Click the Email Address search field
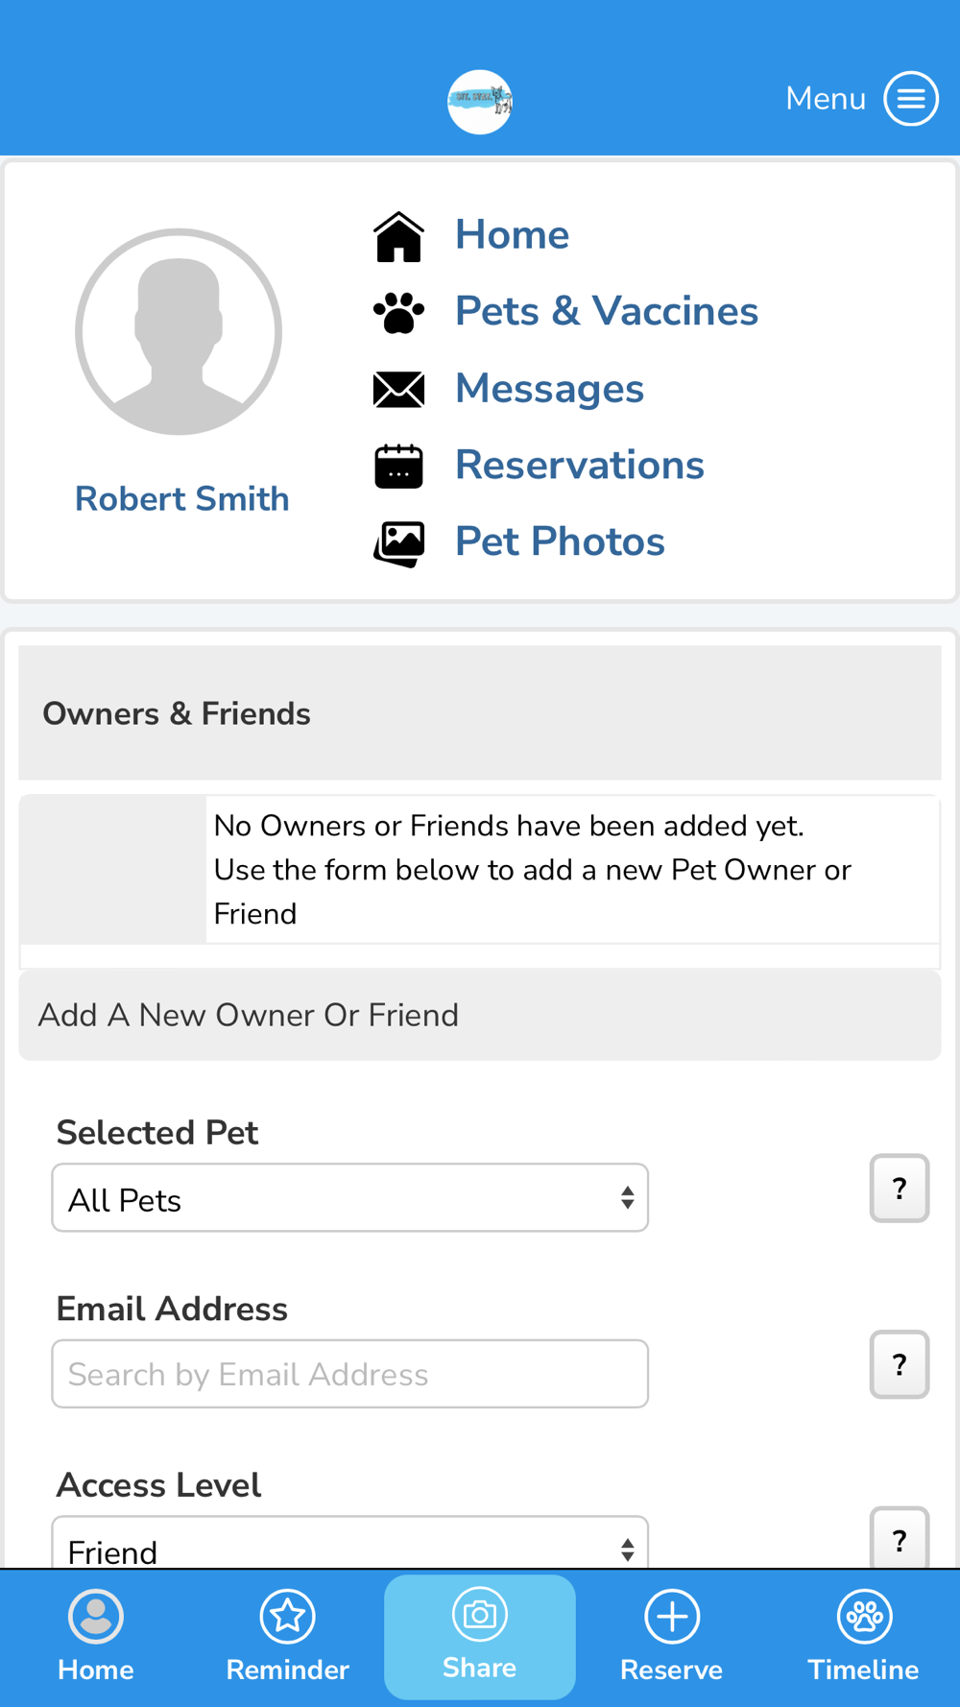The width and height of the screenshot is (960, 1707). 350,1374
